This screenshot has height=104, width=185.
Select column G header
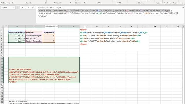85,27
